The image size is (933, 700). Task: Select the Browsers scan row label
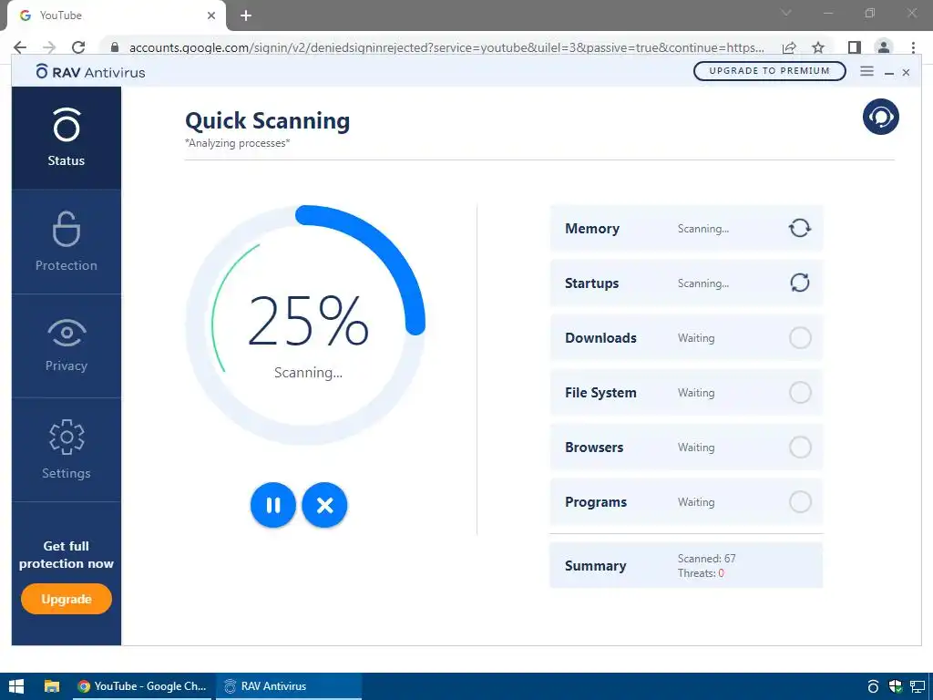click(594, 448)
